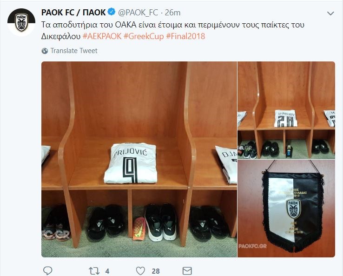Viewport: 343px width, 276px height.
Task: Click the PAOK FC / ΠΑΟΚ account name
Action: click(x=73, y=13)
